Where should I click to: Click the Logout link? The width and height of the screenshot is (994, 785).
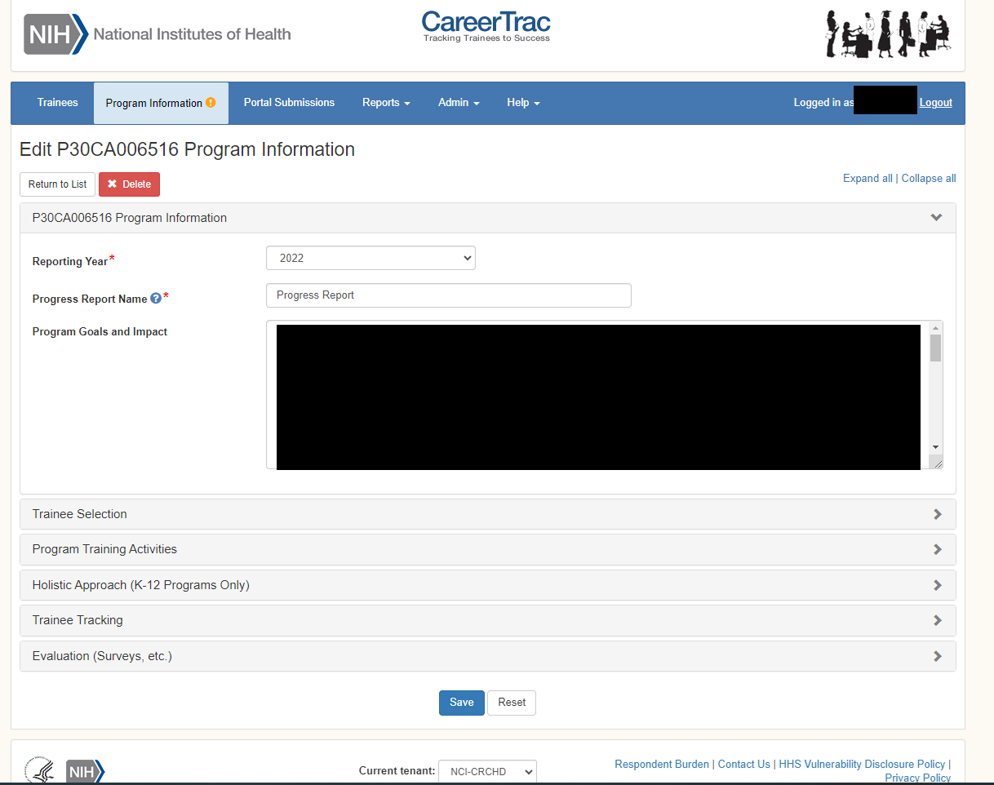(x=936, y=103)
